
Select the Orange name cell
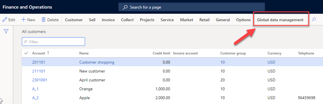coord(86,89)
